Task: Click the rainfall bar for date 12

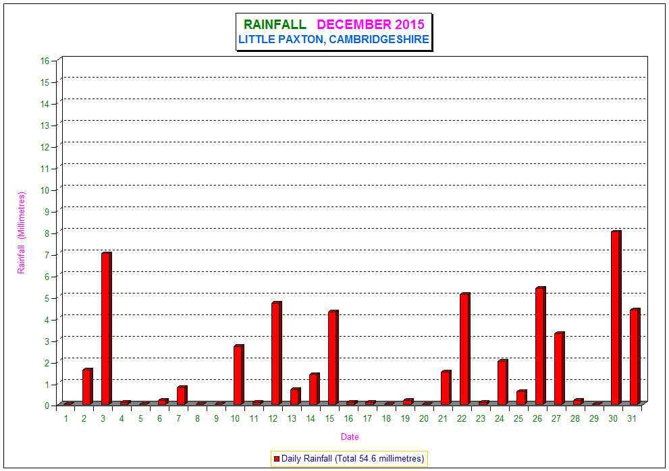Action: pyautogui.click(x=277, y=354)
